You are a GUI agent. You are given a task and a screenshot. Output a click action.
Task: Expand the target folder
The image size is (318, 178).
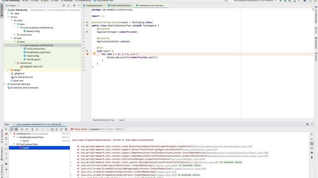coord(8,70)
